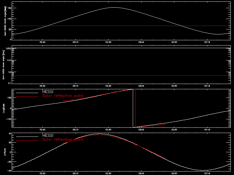The width and height of the screenshot is (234, 175).
Task: Click the -20 tick label in the Latitude plot
Action: (9, 162)
